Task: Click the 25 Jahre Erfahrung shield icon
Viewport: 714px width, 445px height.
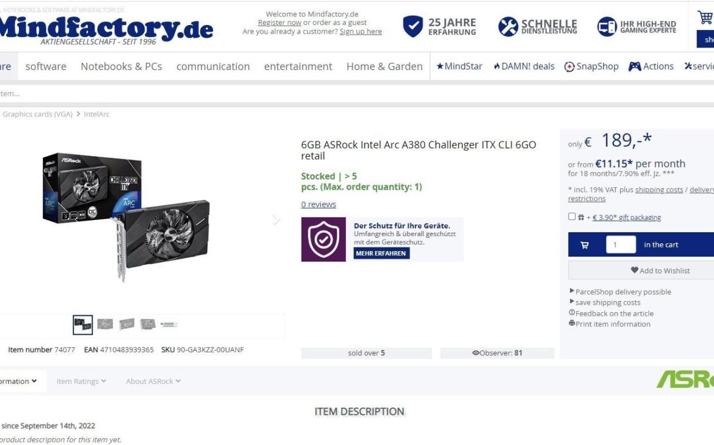Action: pyautogui.click(x=413, y=26)
